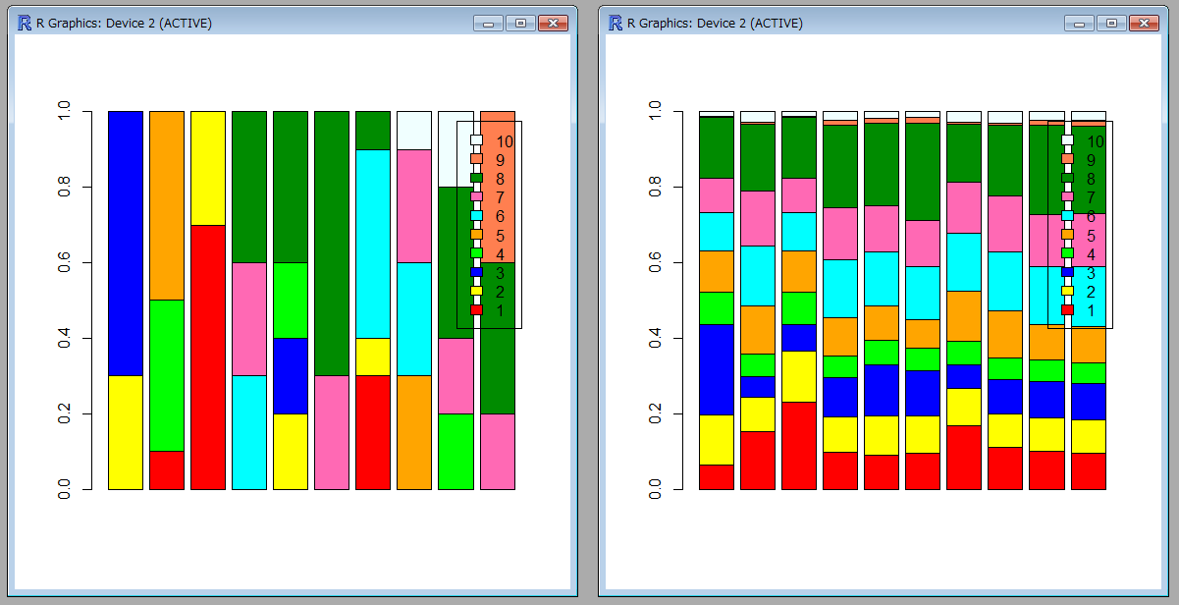The image size is (1179, 605).
Task: Select pink legend swatch 7 in left plot
Action: pyautogui.click(x=476, y=197)
